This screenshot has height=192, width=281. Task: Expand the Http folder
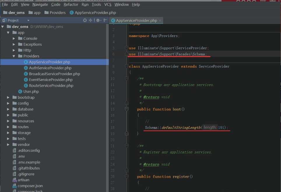(14, 50)
